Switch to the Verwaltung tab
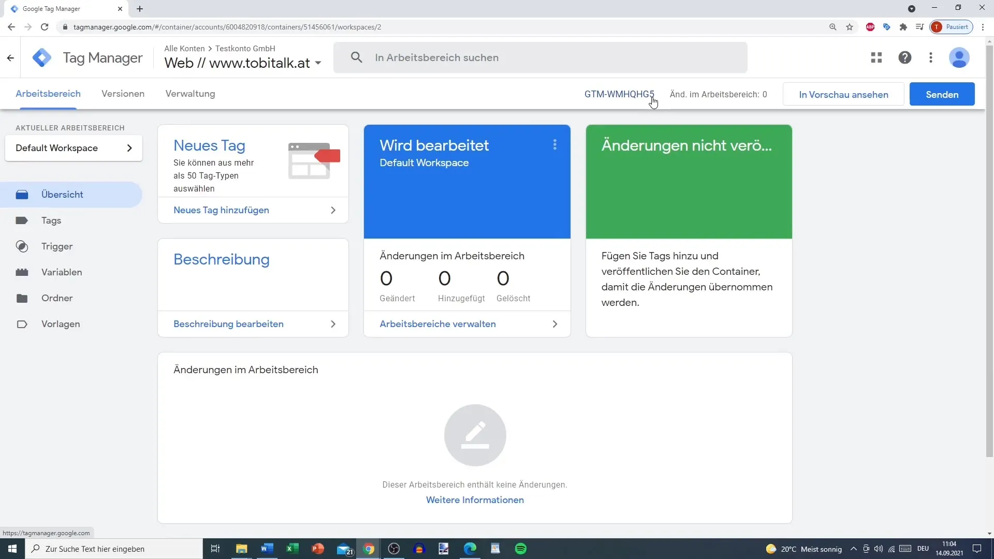 click(x=190, y=94)
